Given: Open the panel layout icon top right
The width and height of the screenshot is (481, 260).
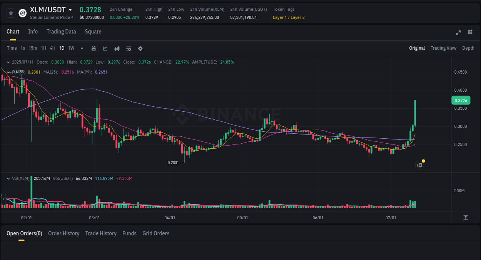Looking at the screenshot, I should [x=470, y=33].
